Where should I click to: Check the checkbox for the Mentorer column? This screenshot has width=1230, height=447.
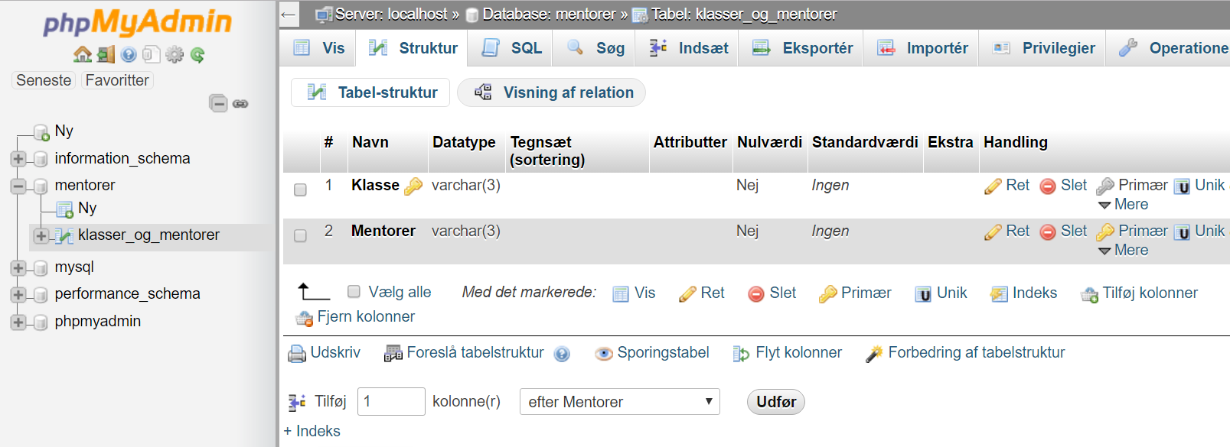click(300, 235)
